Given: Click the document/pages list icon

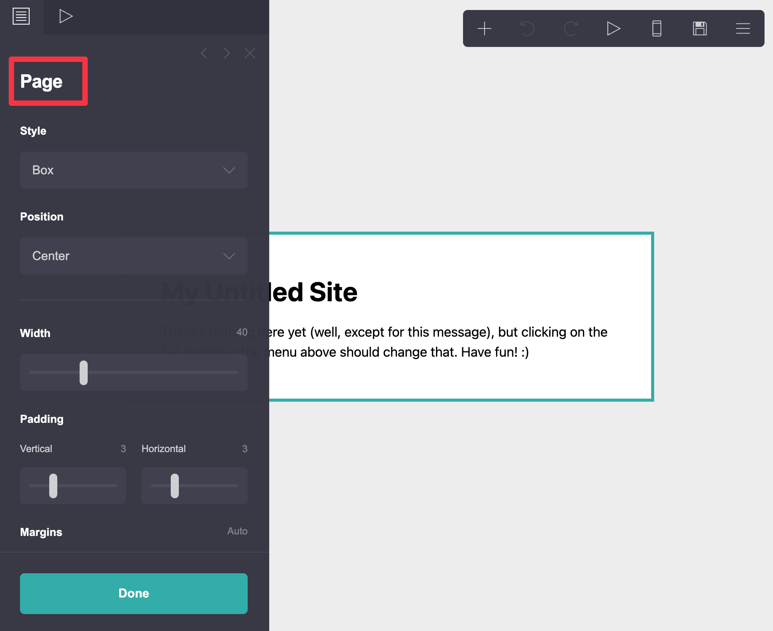Looking at the screenshot, I should [x=22, y=17].
